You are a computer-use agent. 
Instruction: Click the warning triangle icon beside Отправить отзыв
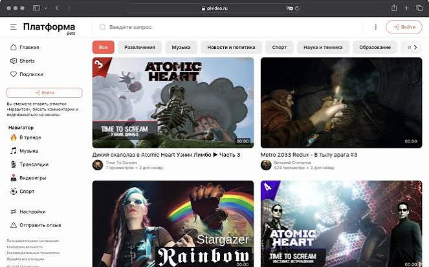click(x=14, y=225)
